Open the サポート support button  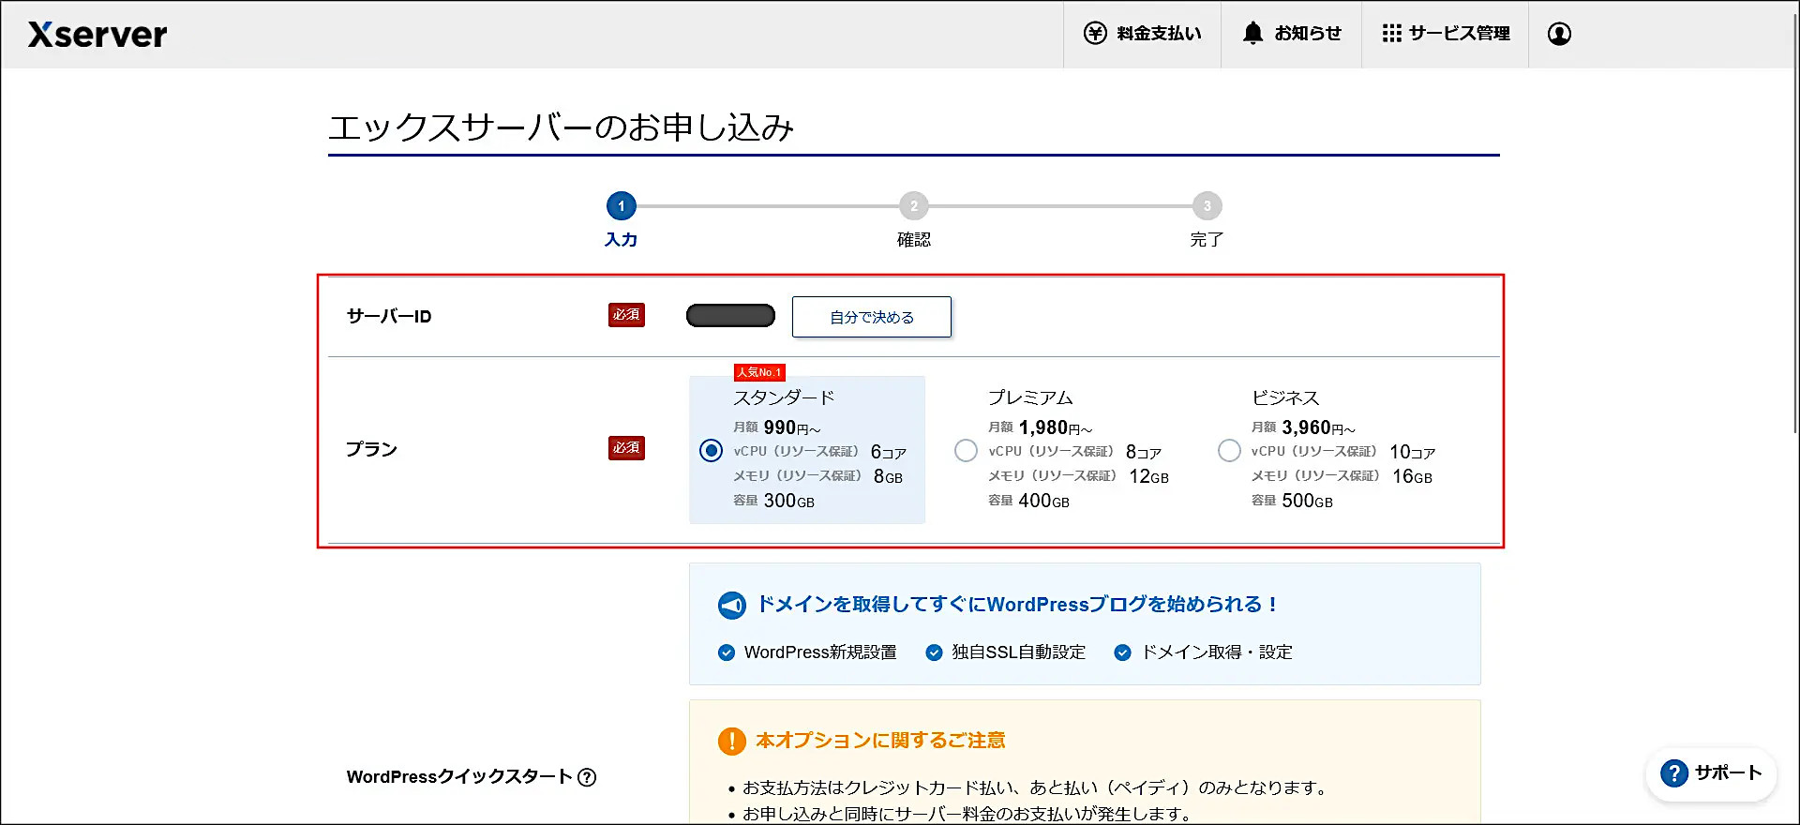coord(1711,773)
